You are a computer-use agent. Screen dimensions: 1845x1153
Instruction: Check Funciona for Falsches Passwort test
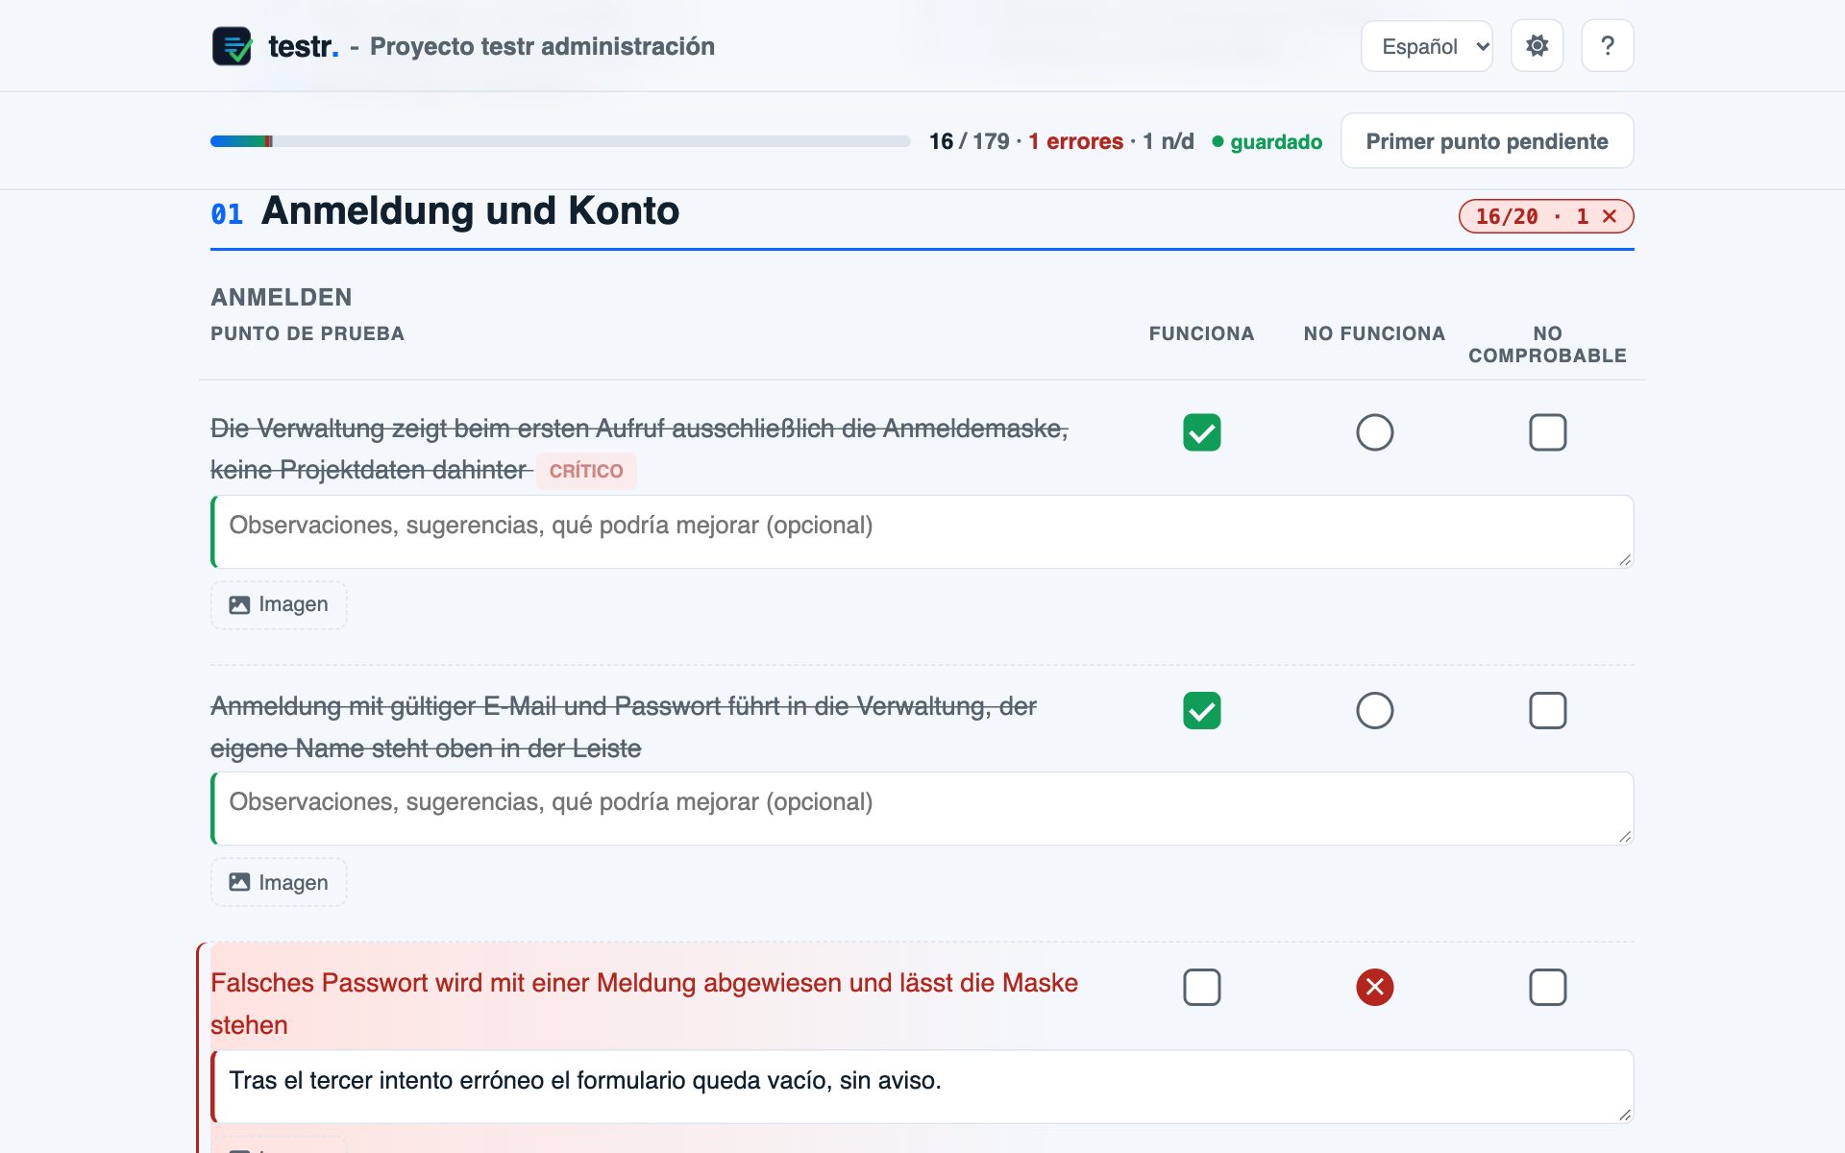click(x=1201, y=987)
